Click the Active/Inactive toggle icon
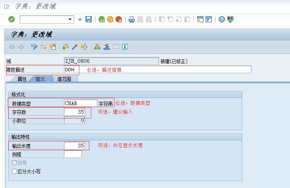The width and height of the screenshot is (290, 188). point(44,47)
